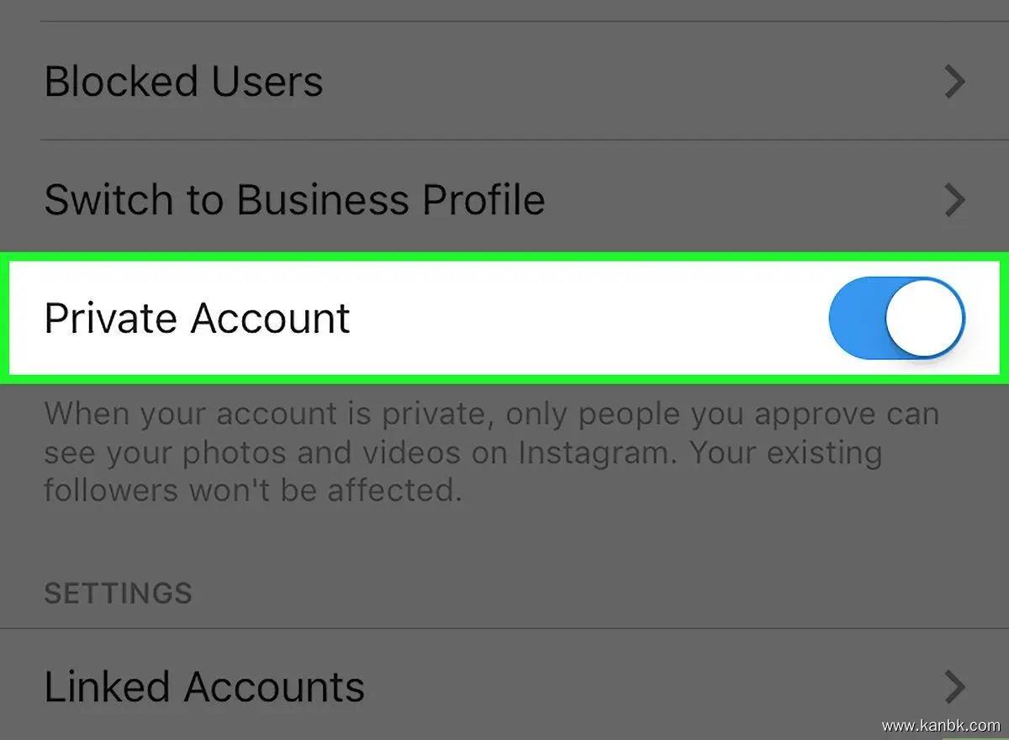Viewport: 1009px width, 740px height.
Task: Click blank area of Business Profile row
Action: 740,200
